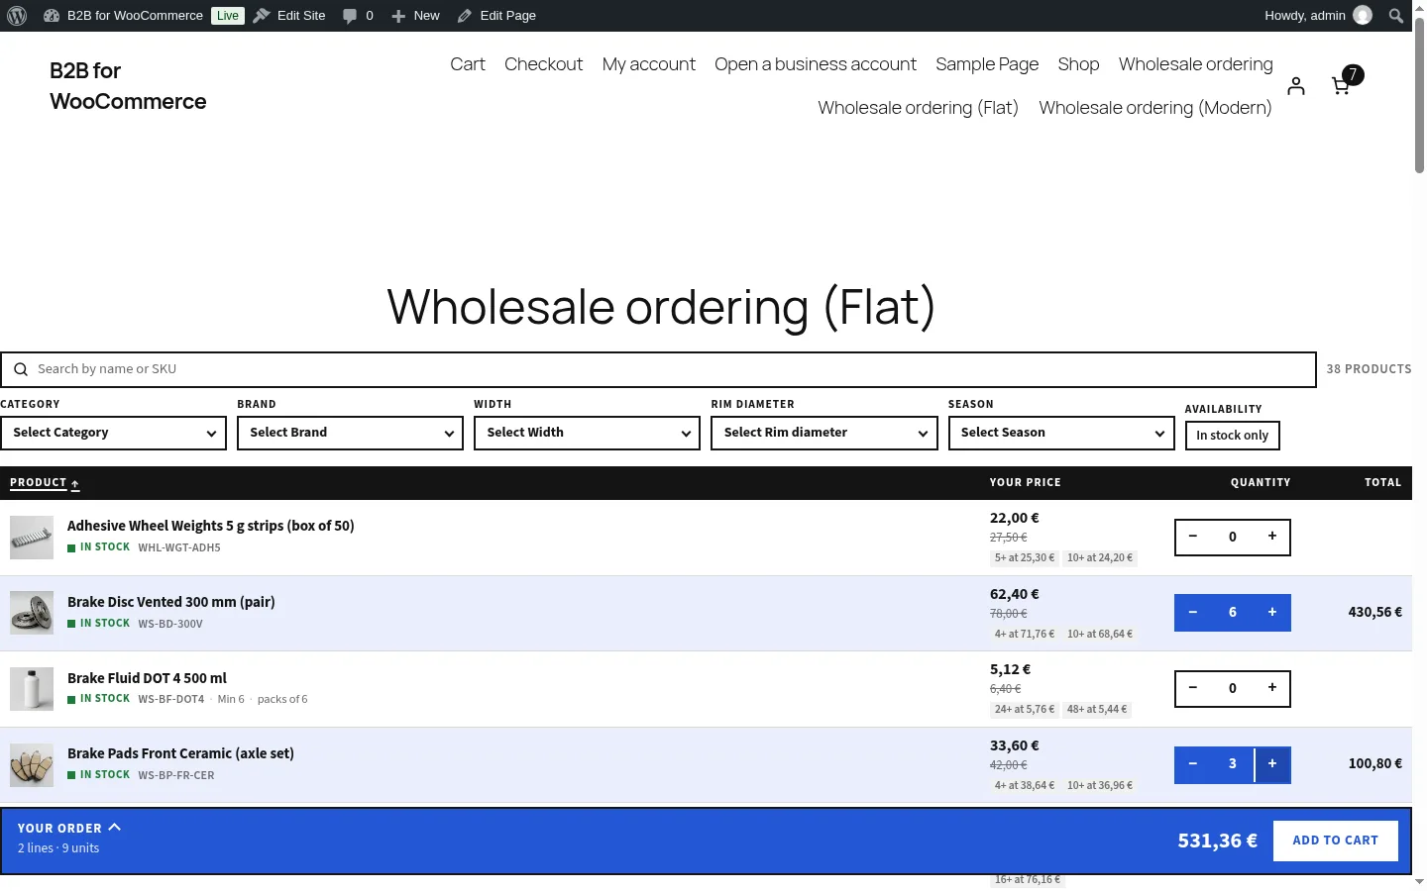This screenshot has width=1427, height=891.
Task: Decrease Brake Pads Front Ceramic quantity
Action: coord(1193,764)
